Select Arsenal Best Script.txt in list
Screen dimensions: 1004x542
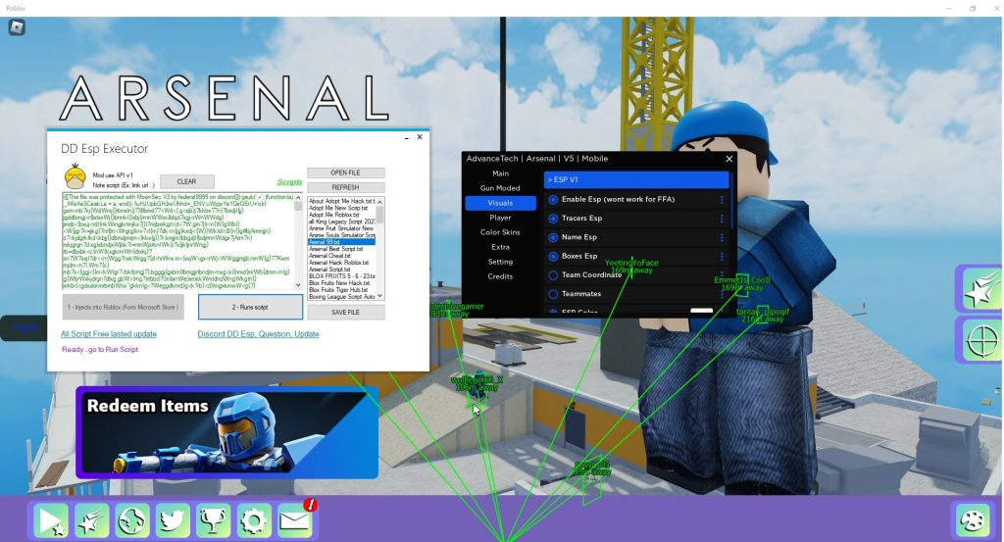(x=340, y=249)
